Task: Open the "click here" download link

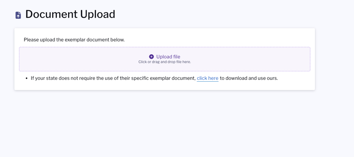Action: (x=207, y=78)
